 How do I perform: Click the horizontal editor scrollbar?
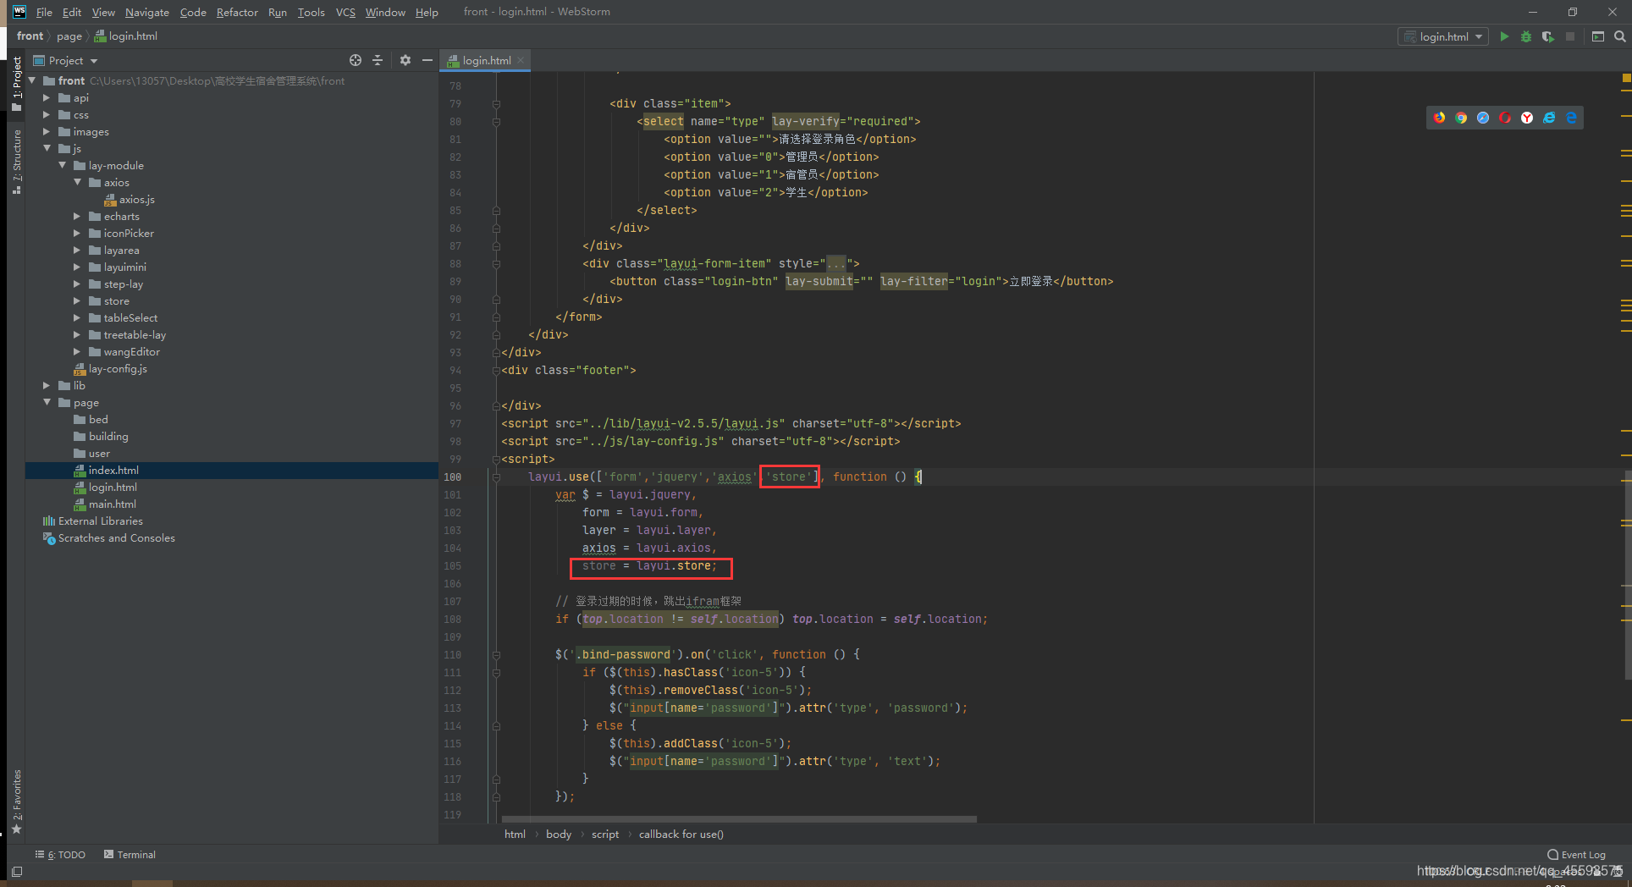pos(739,819)
